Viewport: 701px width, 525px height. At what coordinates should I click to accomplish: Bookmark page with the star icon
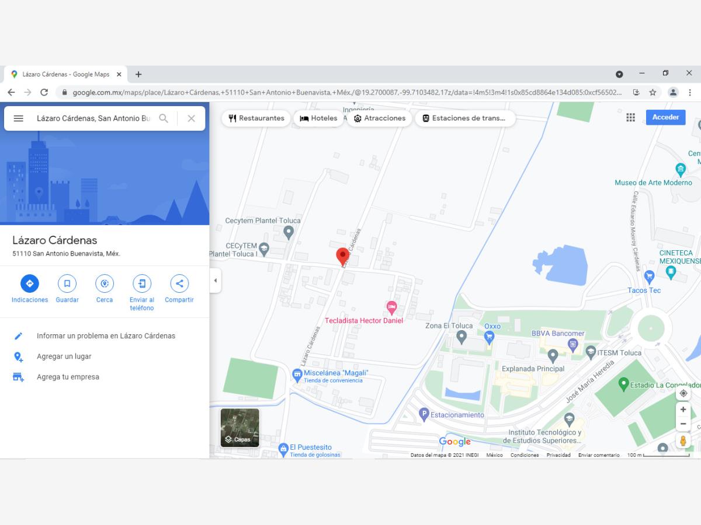[653, 92]
